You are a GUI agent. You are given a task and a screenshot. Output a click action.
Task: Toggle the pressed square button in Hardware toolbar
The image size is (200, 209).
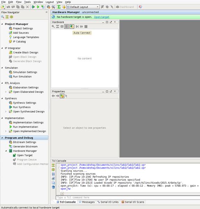[x=67, y=27]
